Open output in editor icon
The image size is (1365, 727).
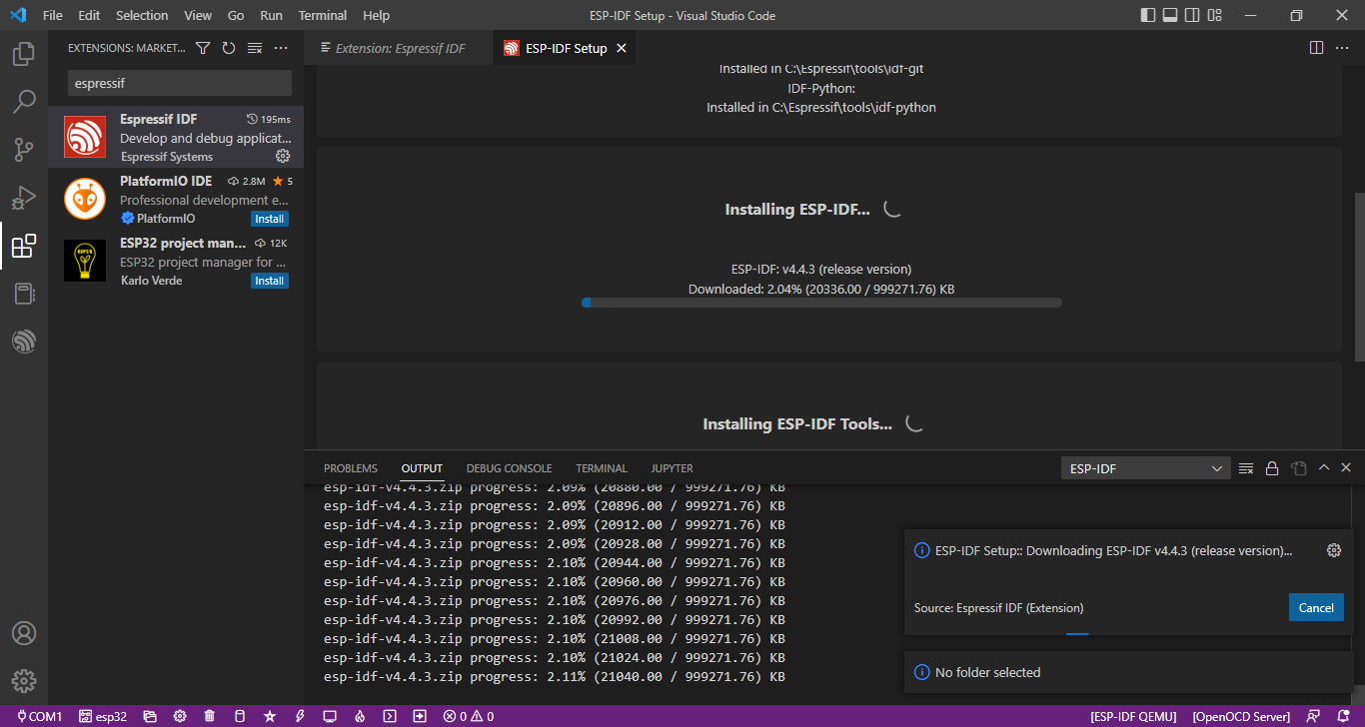click(x=1298, y=468)
